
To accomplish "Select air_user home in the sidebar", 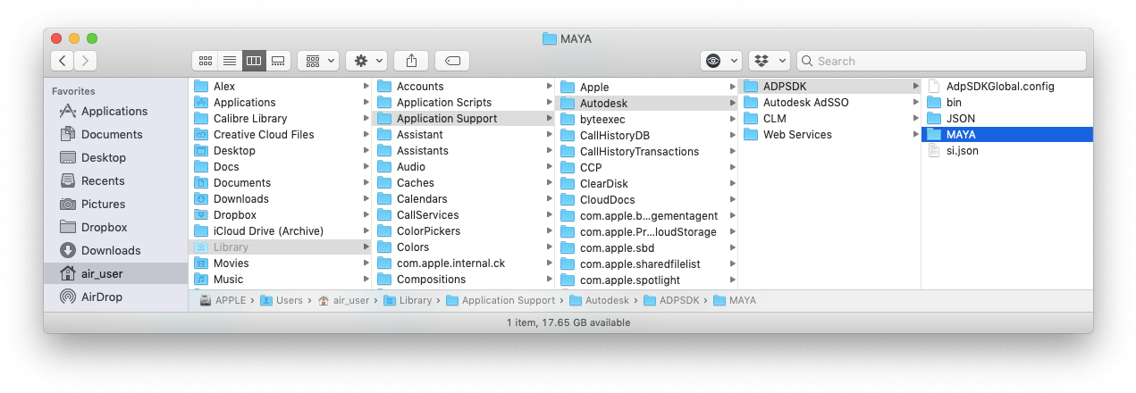I will click(116, 273).
